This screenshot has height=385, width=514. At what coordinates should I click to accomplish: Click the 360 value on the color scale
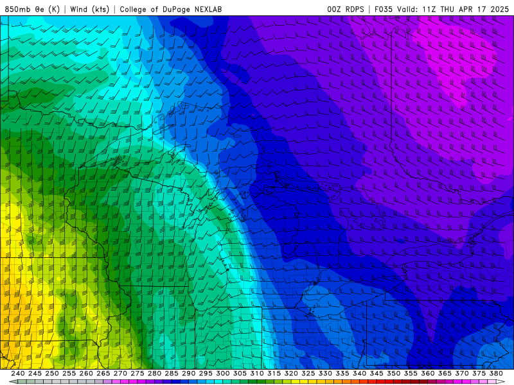[428, 373]
